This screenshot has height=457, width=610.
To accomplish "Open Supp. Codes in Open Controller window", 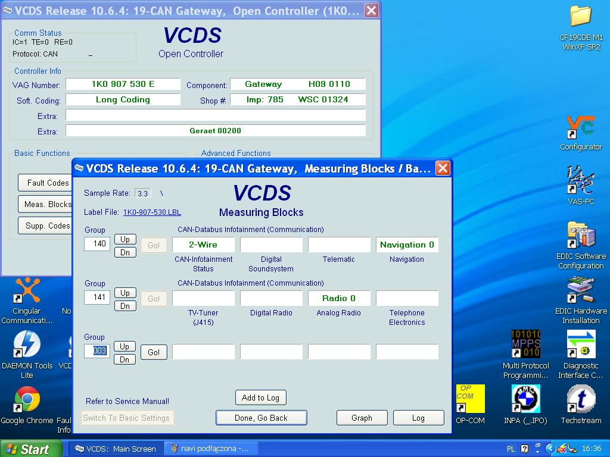I will 45,226.
